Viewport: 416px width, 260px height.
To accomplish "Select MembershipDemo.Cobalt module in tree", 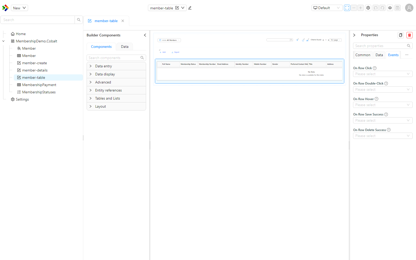I will point(34,41).
